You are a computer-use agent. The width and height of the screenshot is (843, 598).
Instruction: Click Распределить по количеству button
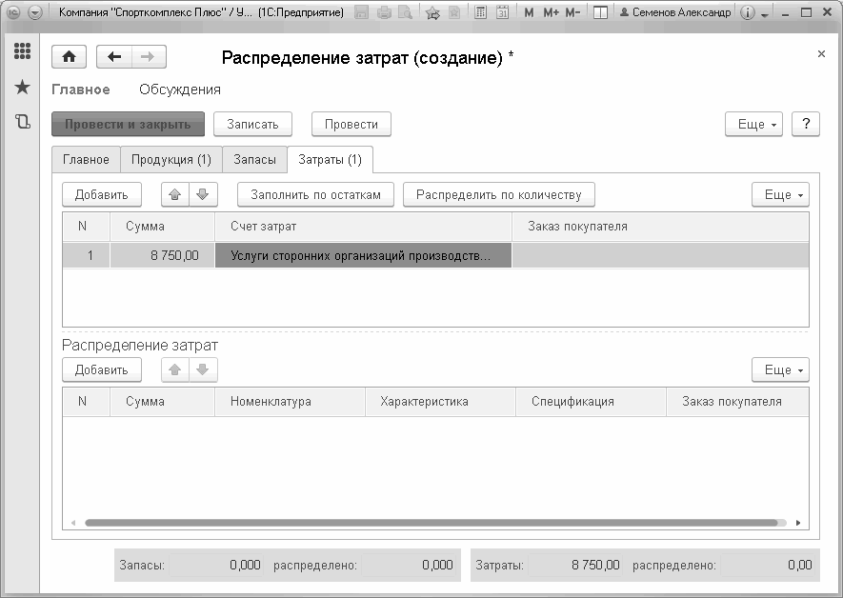coord(499,194)
